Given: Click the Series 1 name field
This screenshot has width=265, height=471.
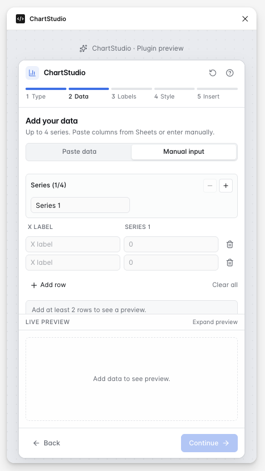Looking at the screenshot, I should (x=80, y=205).
